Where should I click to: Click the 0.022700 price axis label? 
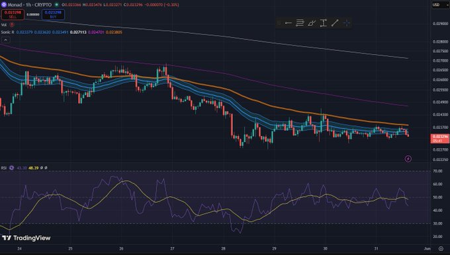tap(440, 149)
